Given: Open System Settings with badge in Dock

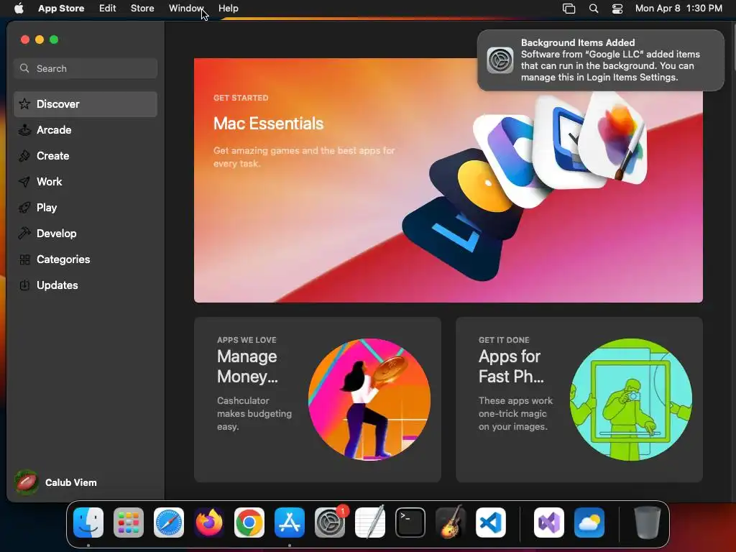Looking at the screenshot, I should [330, 523].
